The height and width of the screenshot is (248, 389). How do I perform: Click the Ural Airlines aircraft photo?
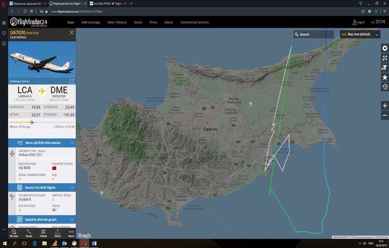[x=42, y=59]
